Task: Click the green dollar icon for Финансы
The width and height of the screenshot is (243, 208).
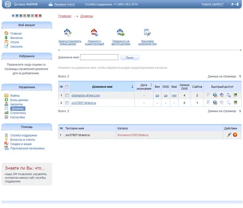Action: (6, 38)
